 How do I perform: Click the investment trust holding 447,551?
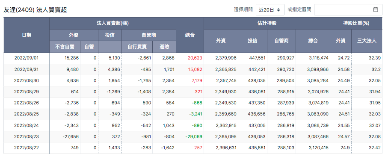click(258, 58)
